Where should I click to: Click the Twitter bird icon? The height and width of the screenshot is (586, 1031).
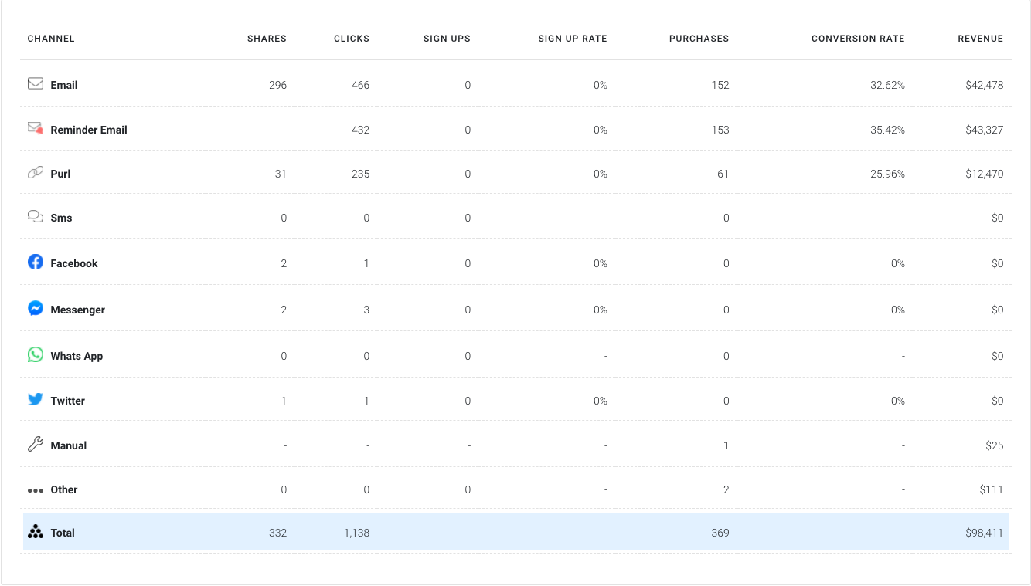36,400
